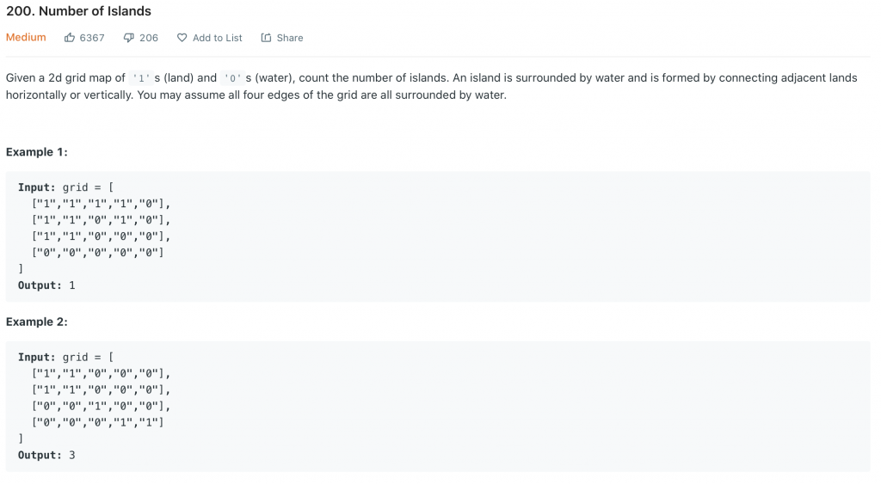Click the 6367 likes count

pos(92,38)
